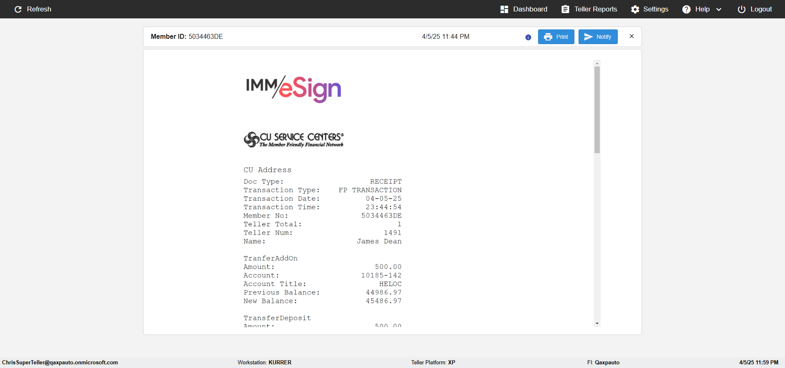Click the teller email in status bar
Image resolution: width=785 pixels, height=368 pixels.
point(60,362)
